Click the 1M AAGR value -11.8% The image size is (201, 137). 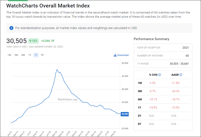coord(175,83)
